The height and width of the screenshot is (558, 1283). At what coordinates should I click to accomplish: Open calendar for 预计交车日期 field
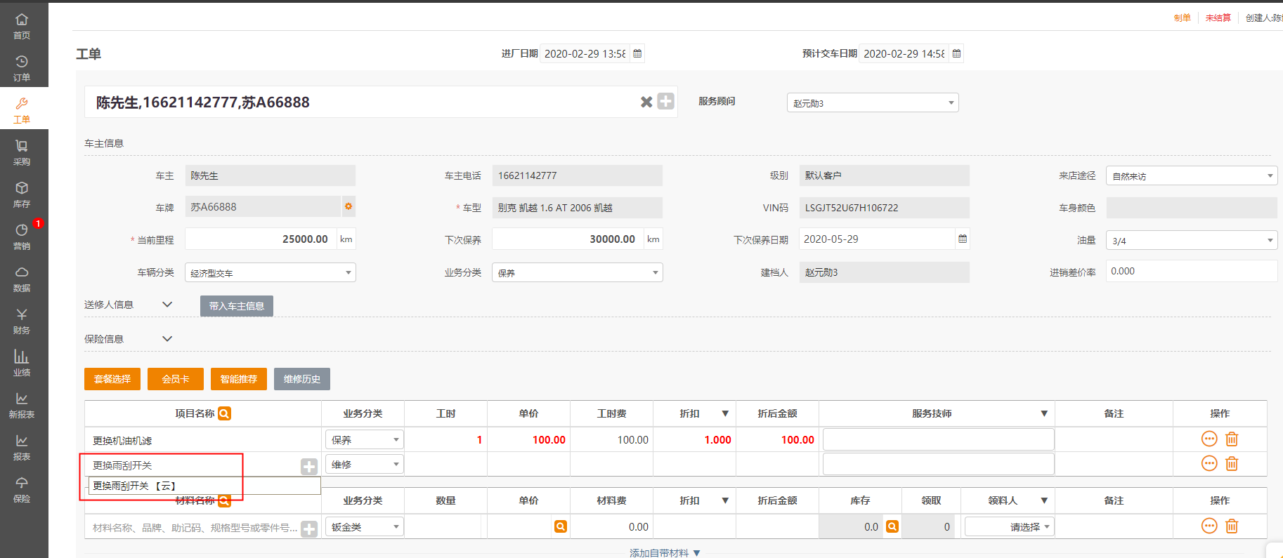[956, 53]
